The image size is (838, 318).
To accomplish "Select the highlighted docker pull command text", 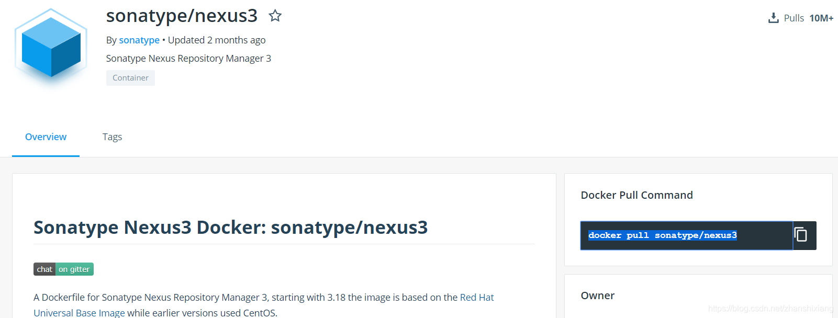I will coord(662,235).
